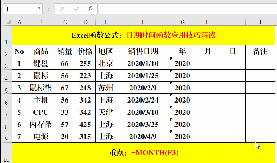Click the '年' header cell
This screenshot has height=163, width=277.
tap(182, 51)
